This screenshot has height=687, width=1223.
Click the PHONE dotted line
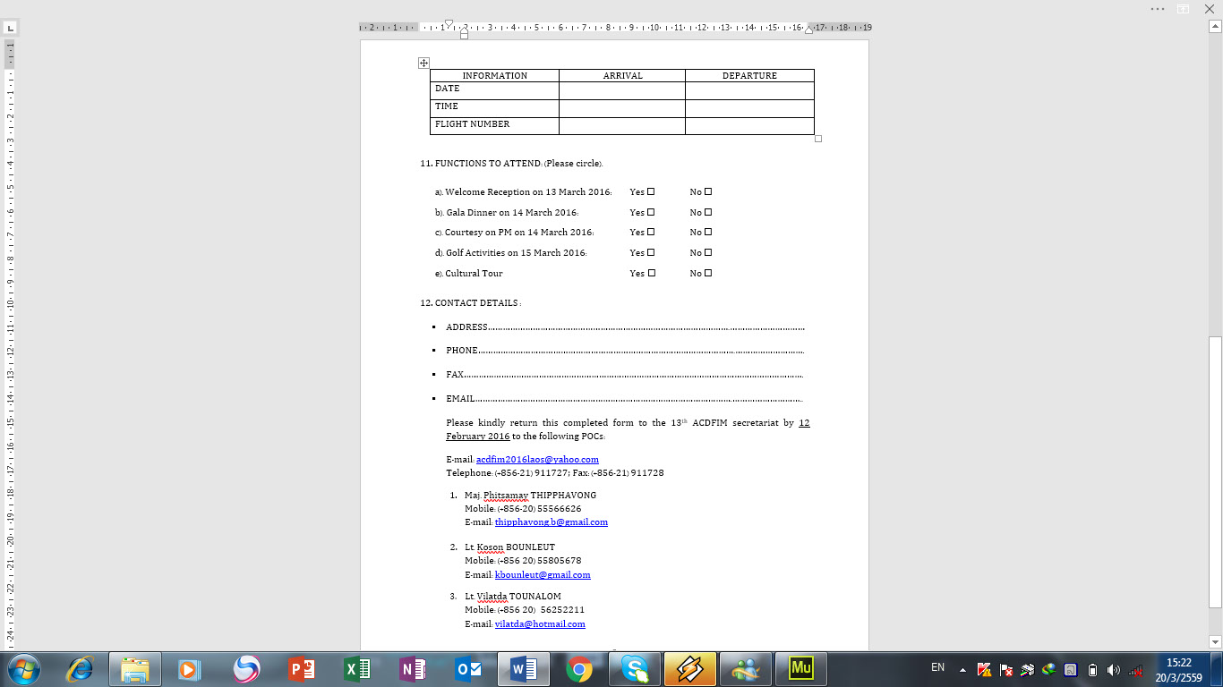coord(641,352)
